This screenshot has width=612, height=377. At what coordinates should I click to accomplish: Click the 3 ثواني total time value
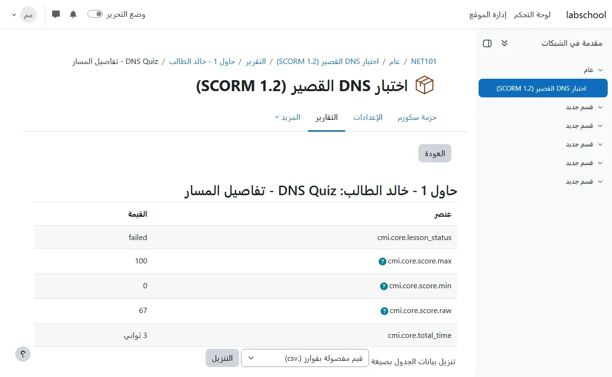(136, 335)
